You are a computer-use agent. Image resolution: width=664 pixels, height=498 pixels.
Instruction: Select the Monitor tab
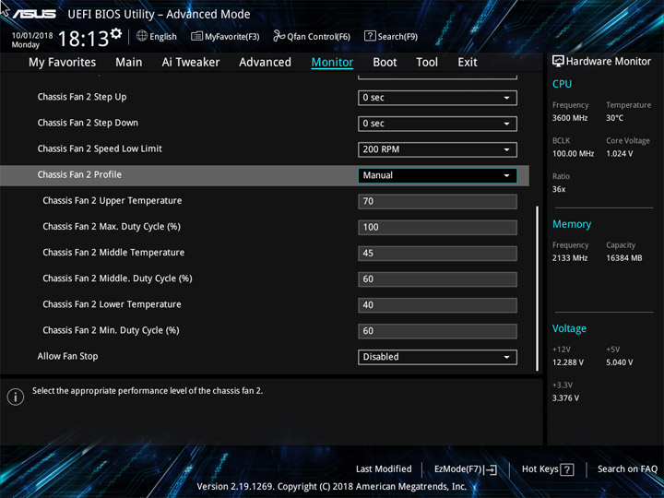click(x=332, y=63)
